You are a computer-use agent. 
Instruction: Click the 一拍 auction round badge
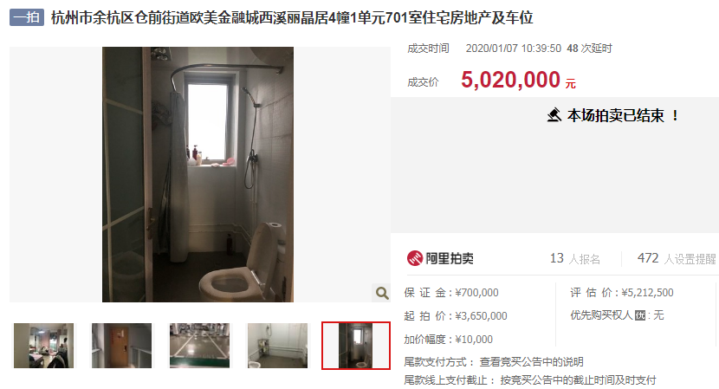(x=27, y=17)
